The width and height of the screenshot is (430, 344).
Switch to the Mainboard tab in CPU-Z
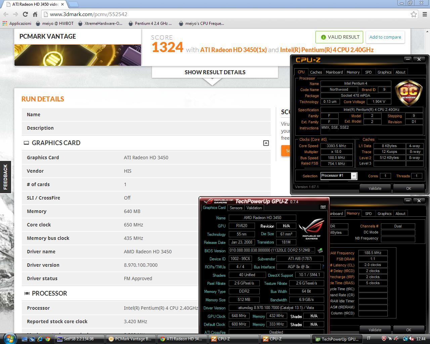334,72
